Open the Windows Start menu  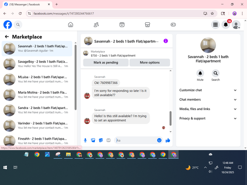click(x=5, y=167)
